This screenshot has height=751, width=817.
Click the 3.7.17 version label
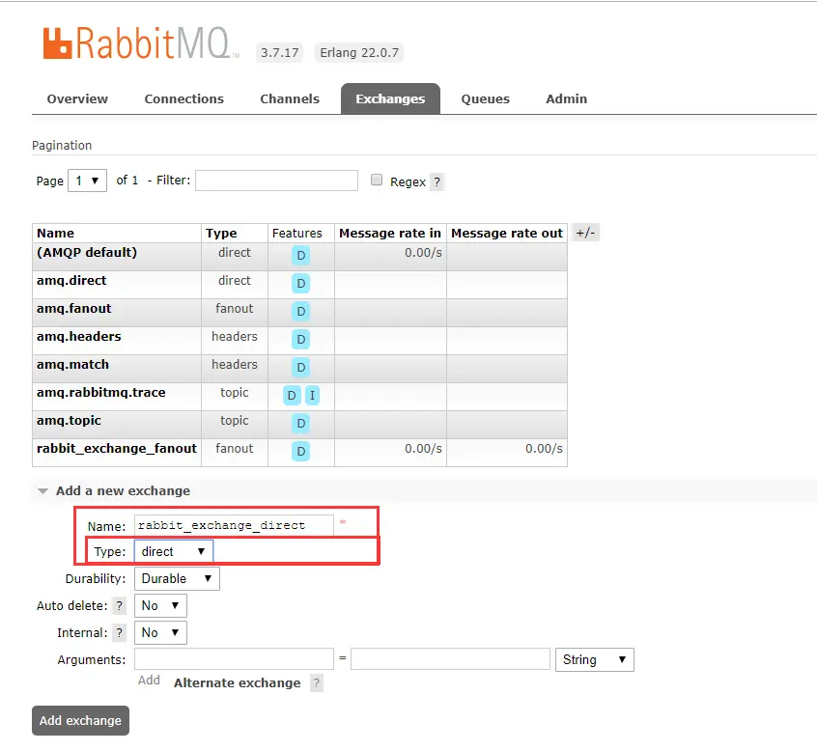click(x=280, y=52)
